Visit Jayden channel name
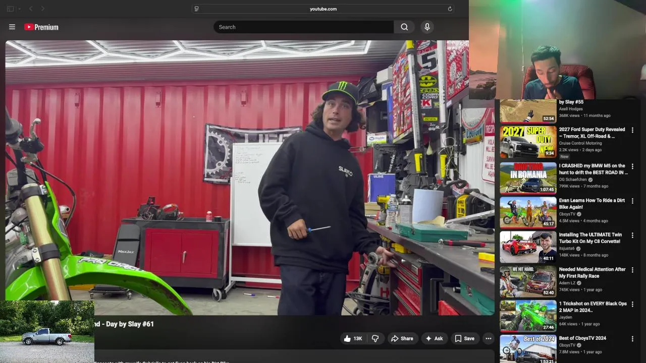The width and height of the screenshot is (646, 363). pyautogui.click(x=565, y=317)
